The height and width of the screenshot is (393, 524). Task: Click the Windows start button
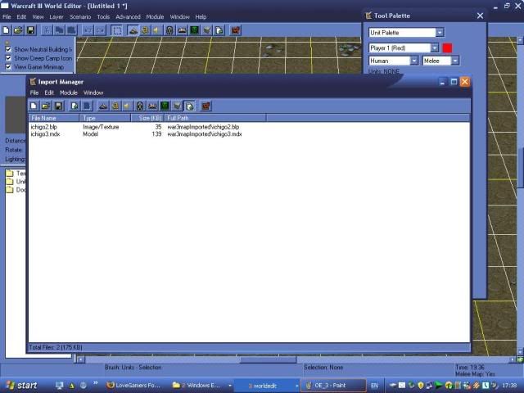tap(20, 386)
